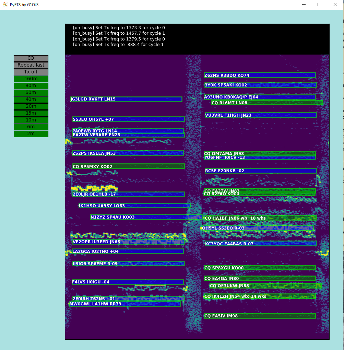
Task: Select decode JG3LGD RV6FT LN15
Action: pyautogui.click(x=126, y=99)
